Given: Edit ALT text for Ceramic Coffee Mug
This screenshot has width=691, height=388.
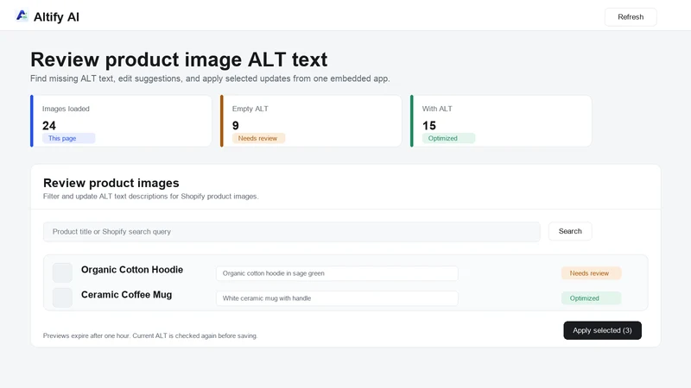Looking at the screenshot, I should click(x=337, y=298).
